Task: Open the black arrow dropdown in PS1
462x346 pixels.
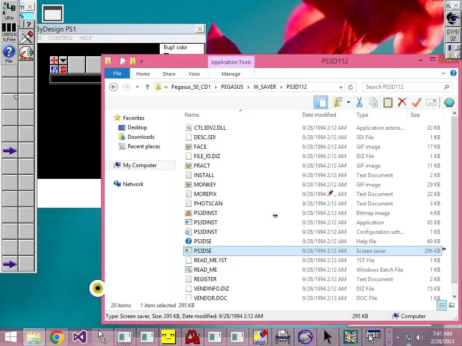Action: click(63, 61)
